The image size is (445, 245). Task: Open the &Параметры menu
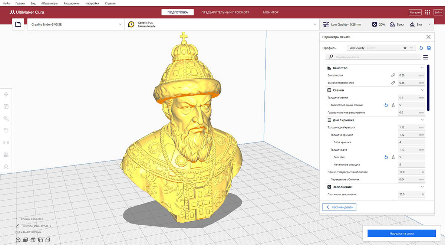click(x=50, y=3)
